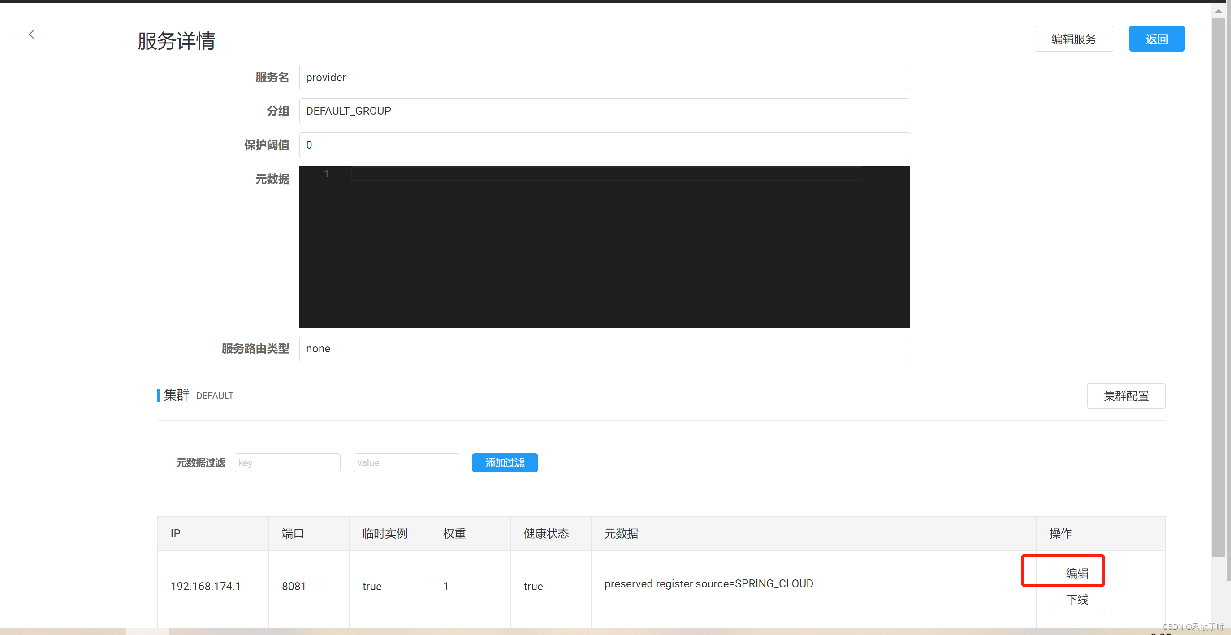The height and width of the screenshot is (635, 1231).
Task: Click the IP column header
Action: coord(175,533)
